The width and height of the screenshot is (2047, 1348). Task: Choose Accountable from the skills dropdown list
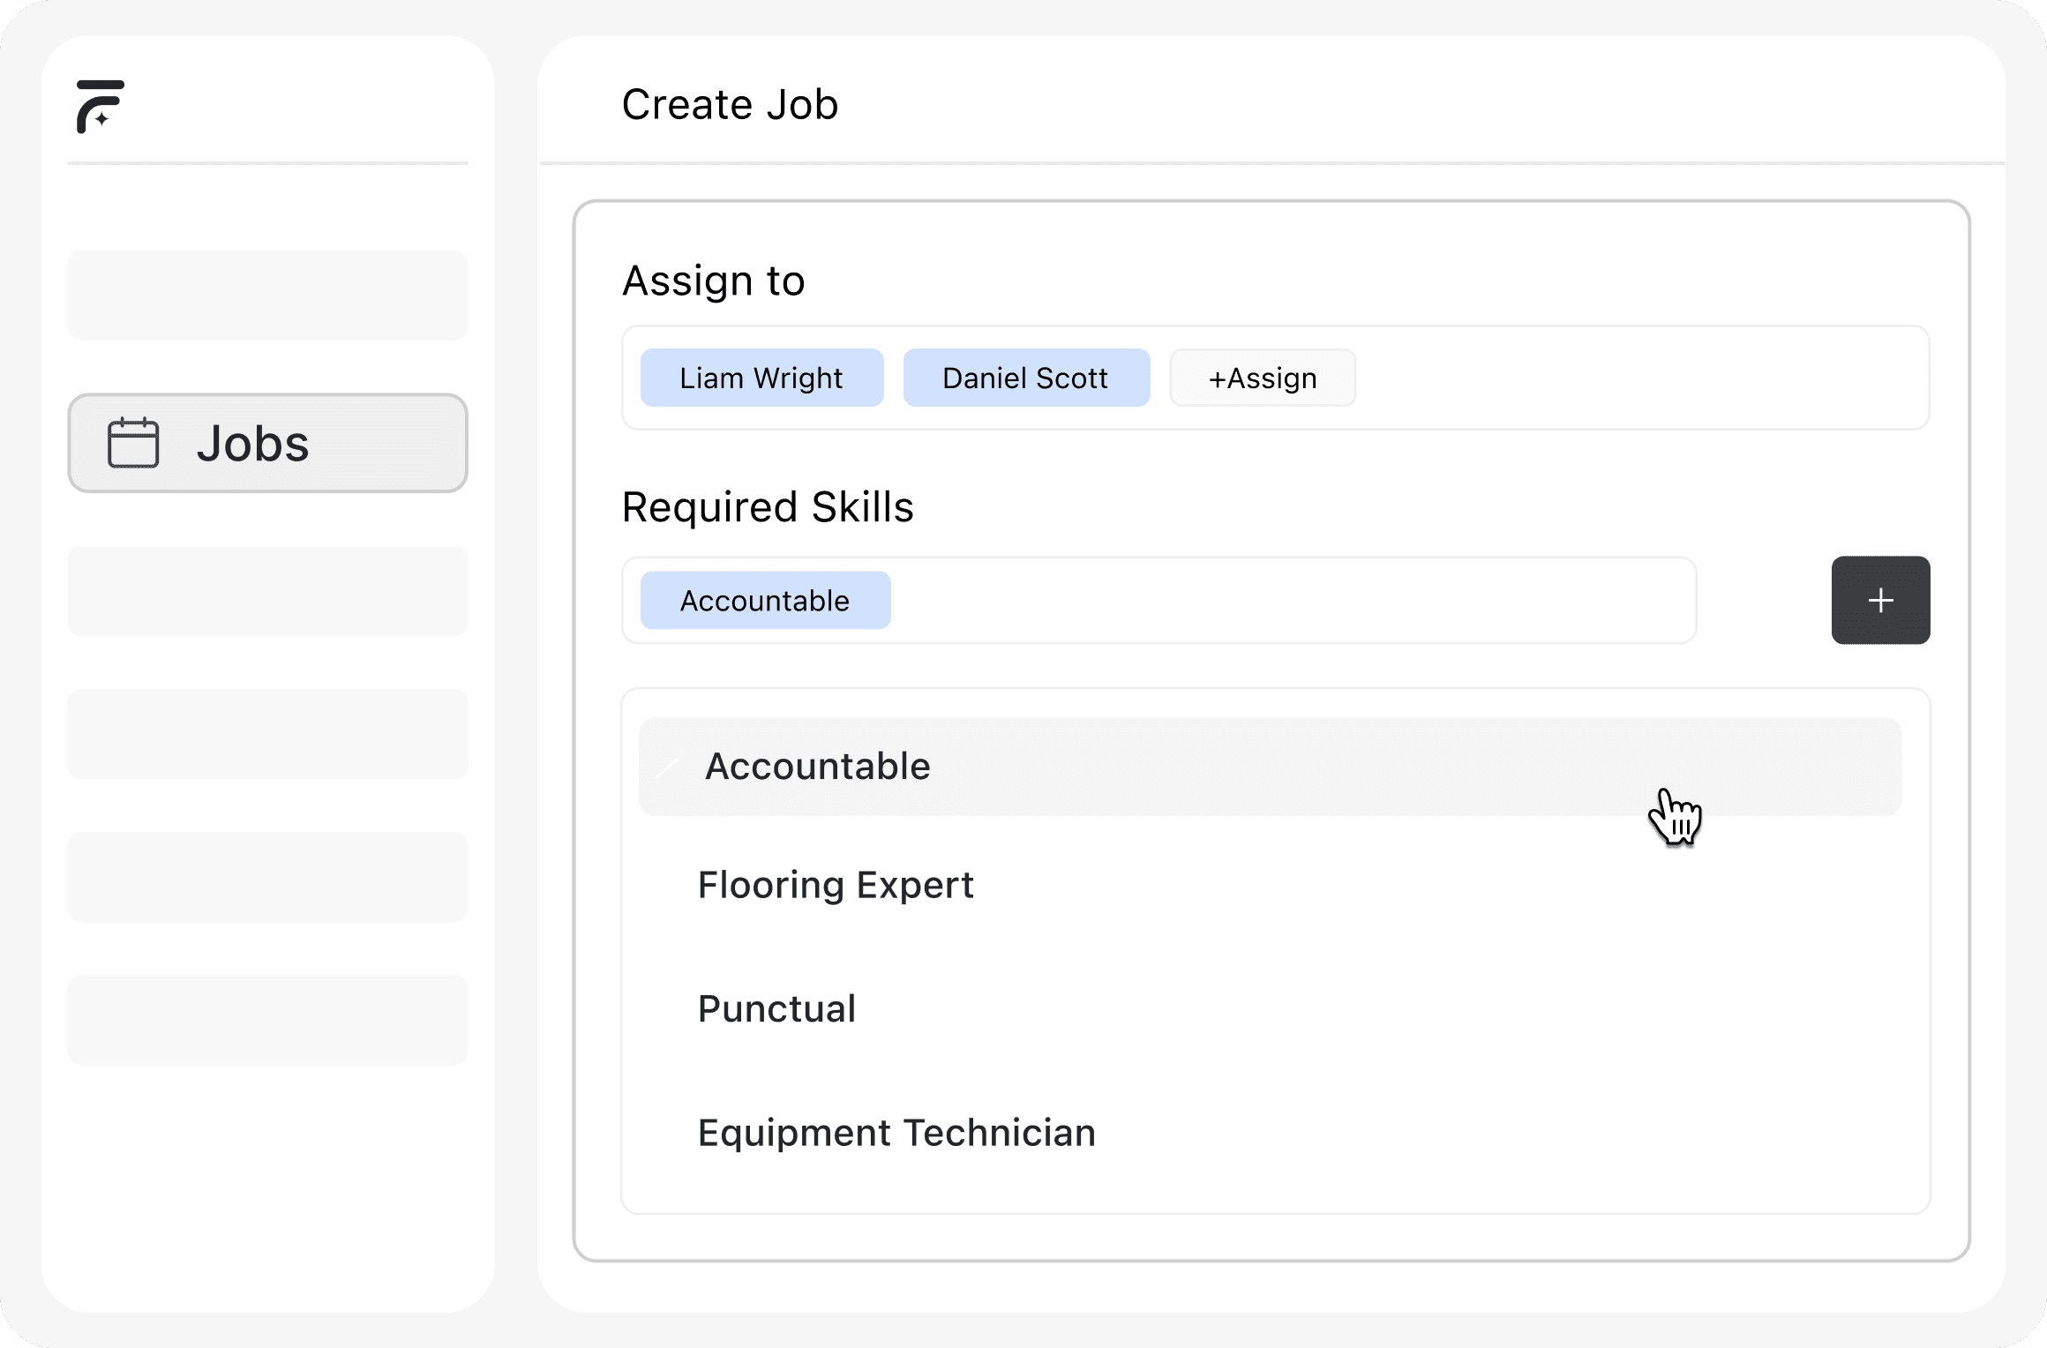pos(818,767)
